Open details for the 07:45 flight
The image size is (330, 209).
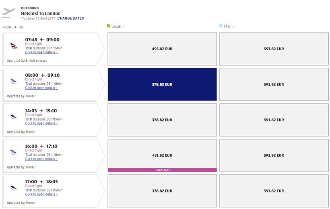[41, 52]
